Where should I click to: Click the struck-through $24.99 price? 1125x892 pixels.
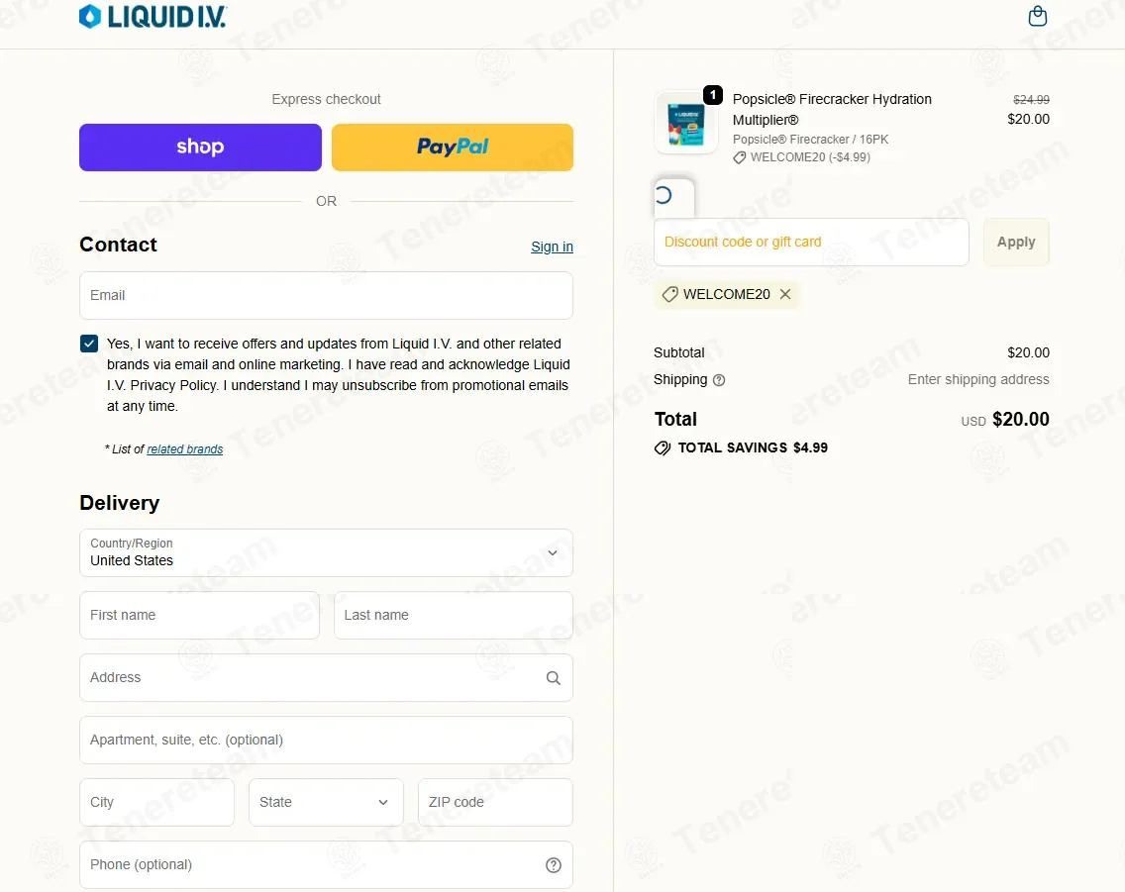(1031, 100)
